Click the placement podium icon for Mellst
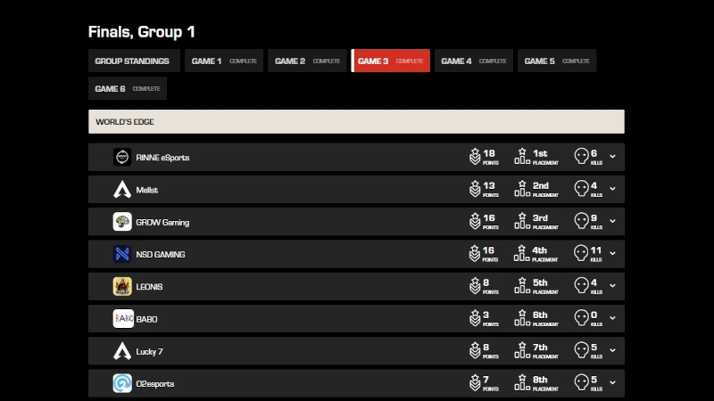 pyautogui.click(x=522, y=189)
